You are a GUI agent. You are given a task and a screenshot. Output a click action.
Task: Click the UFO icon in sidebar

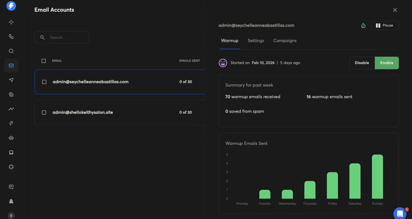click(x=11, y=138)
